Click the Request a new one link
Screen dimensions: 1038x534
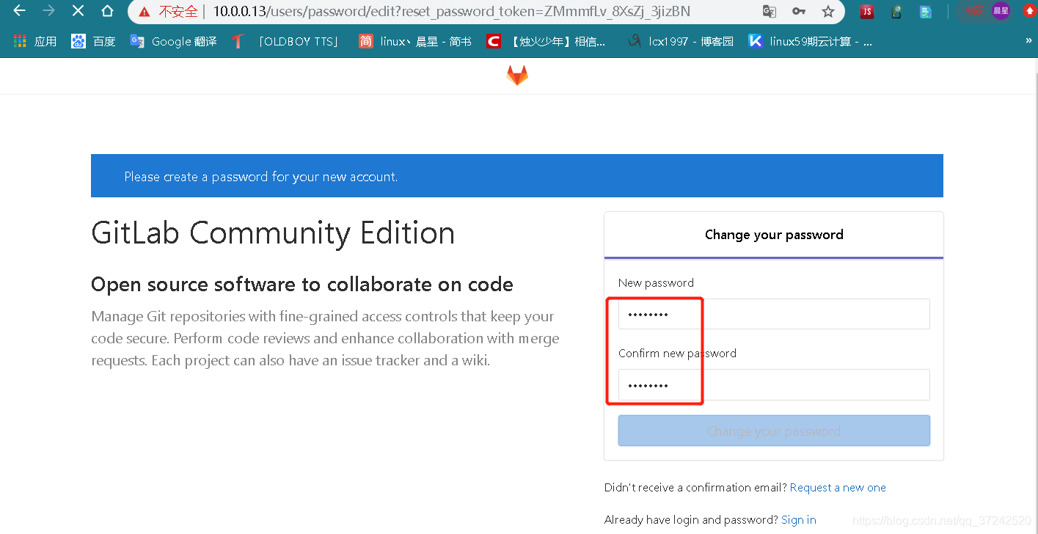coord(838,488)
